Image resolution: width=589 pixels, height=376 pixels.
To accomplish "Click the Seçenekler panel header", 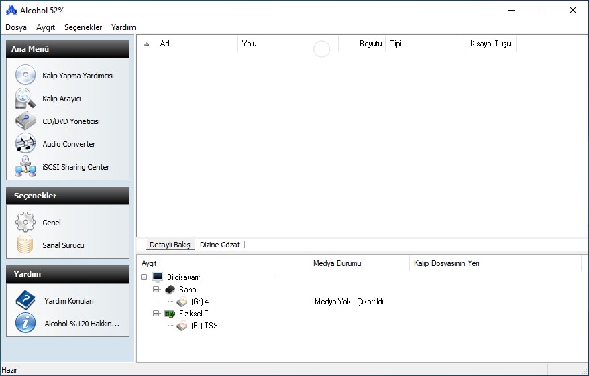I will [x=68, y=196].
